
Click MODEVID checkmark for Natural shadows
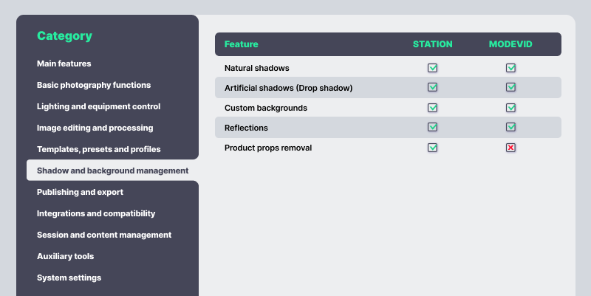[x=510, y=68]
